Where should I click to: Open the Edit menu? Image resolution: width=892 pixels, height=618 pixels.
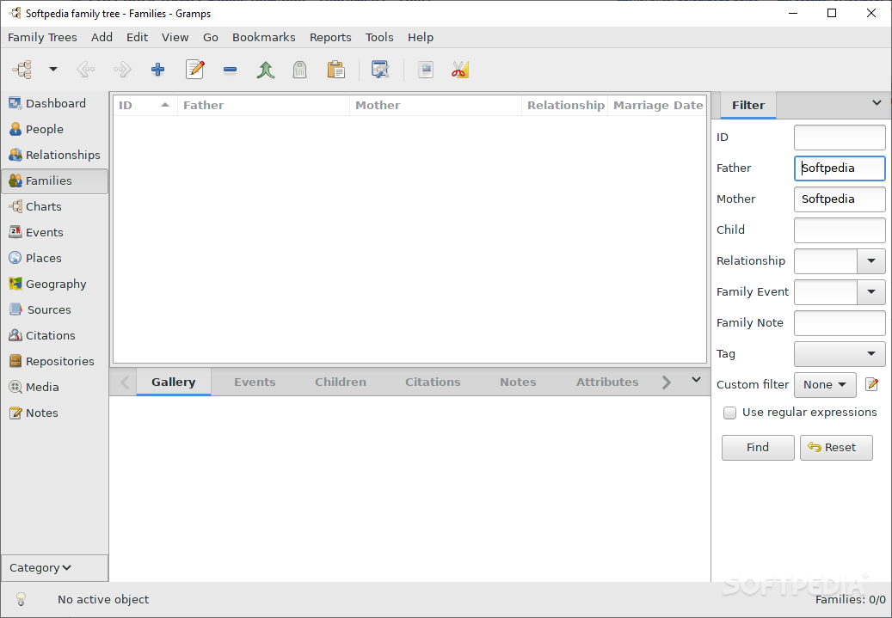coord(137,38)
